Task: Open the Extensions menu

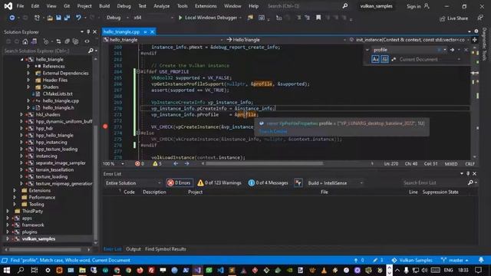Action: 206,6
